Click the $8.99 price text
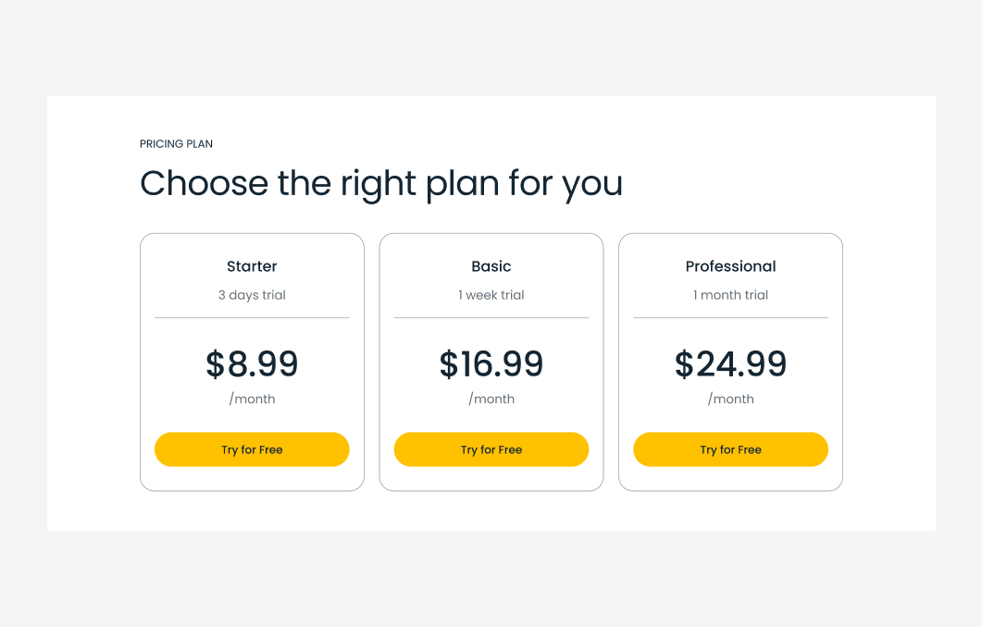Screen dimensions: 982x627 pos(252,364)
